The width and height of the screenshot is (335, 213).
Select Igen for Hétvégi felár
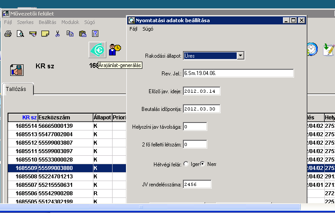tap(186, 164)
